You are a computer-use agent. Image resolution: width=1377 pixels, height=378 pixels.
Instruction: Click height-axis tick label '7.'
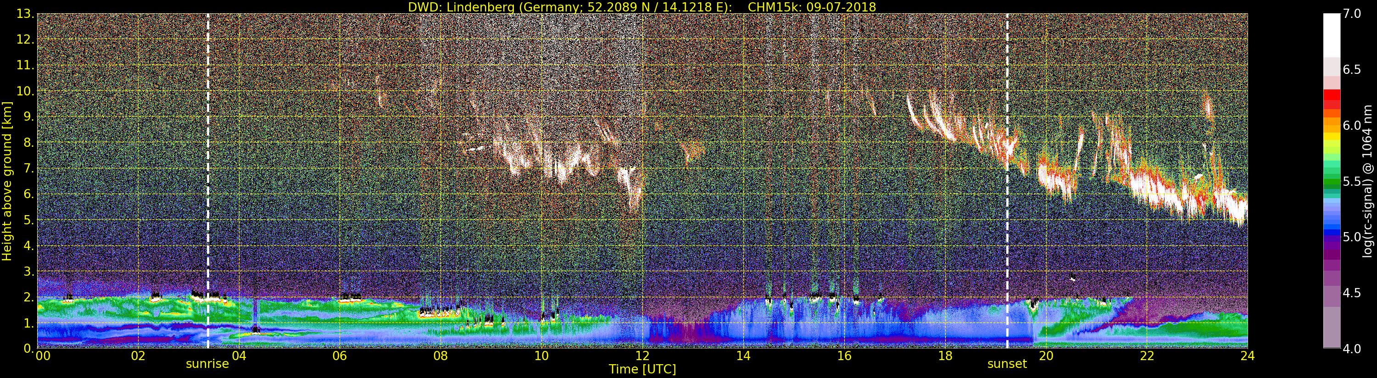29,168
